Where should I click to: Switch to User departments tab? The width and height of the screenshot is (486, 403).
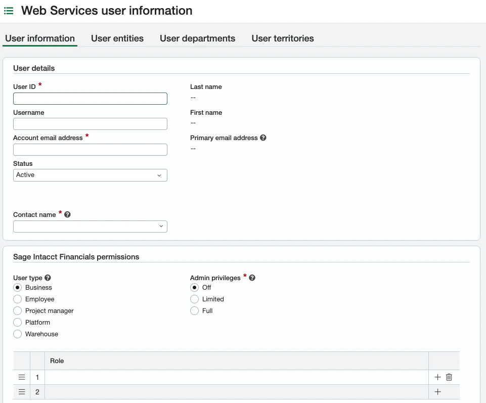[197, 38]
